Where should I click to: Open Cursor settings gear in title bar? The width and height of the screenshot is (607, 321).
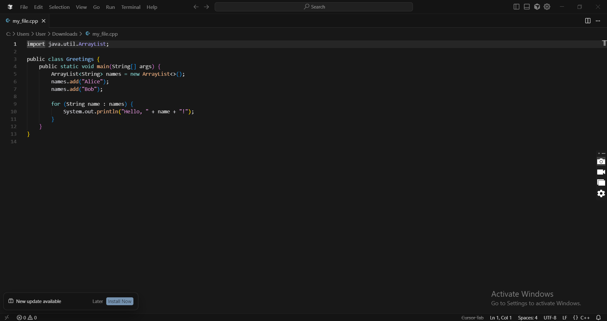pyautogui.click(x=547, y=7)
